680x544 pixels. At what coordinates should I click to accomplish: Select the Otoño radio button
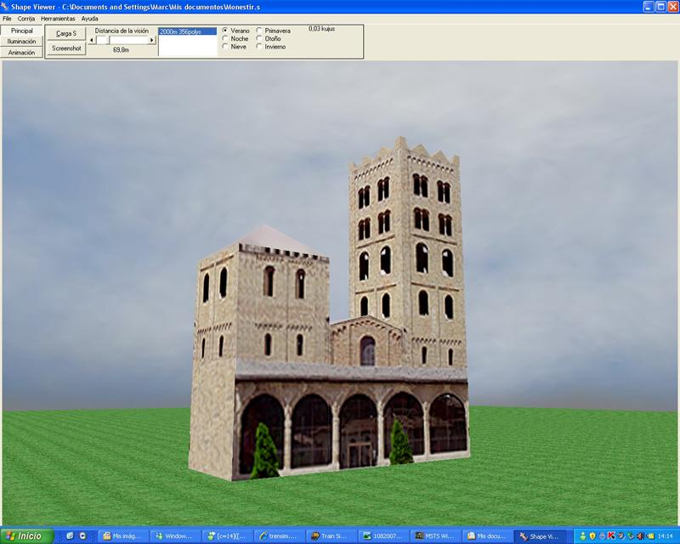pyautogui.click(x=259, y=39)
